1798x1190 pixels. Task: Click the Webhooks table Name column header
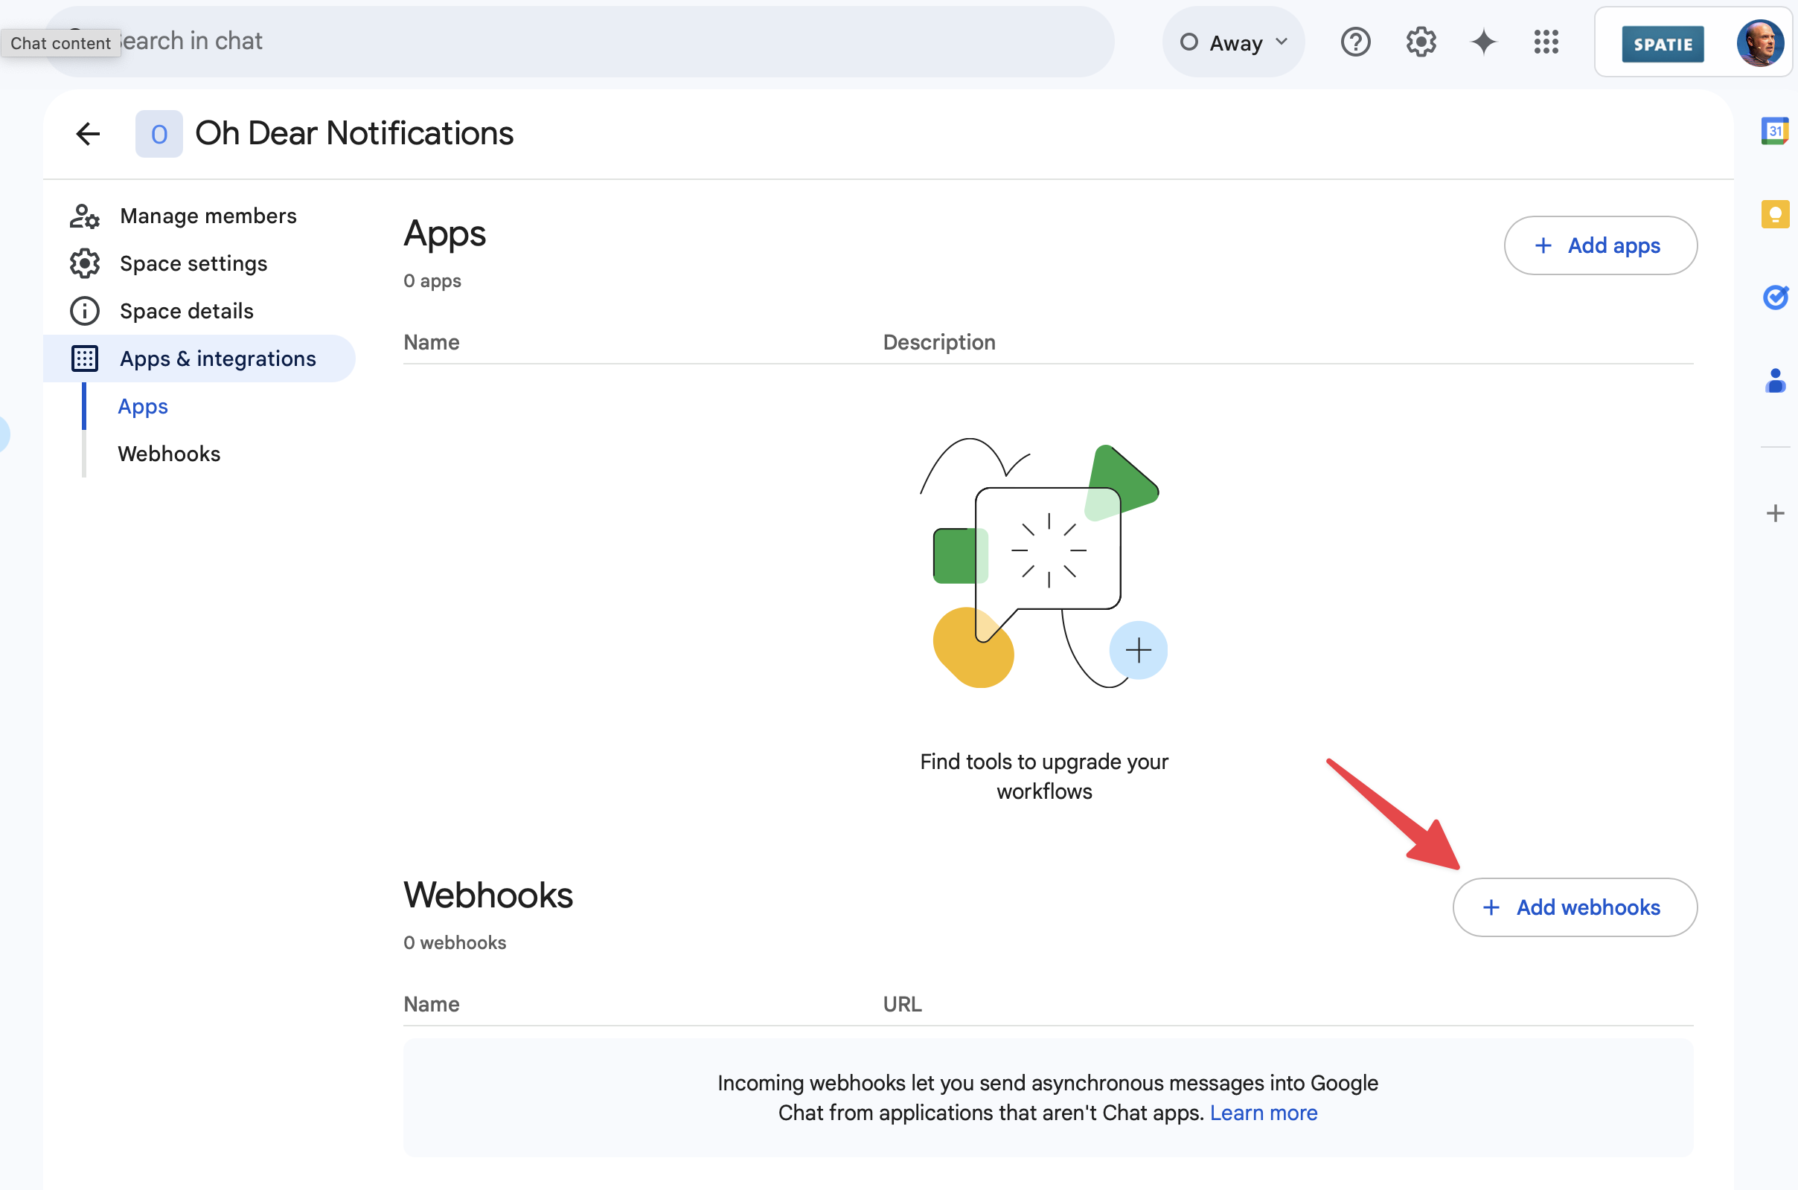432,1004
